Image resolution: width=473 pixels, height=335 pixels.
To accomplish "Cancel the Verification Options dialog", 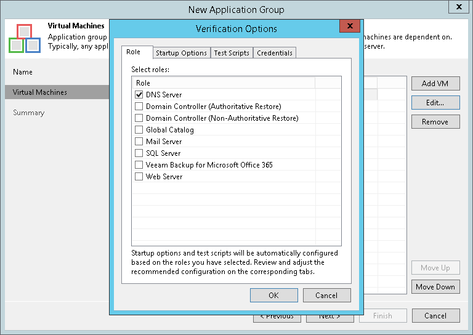I will pos(326,296).
